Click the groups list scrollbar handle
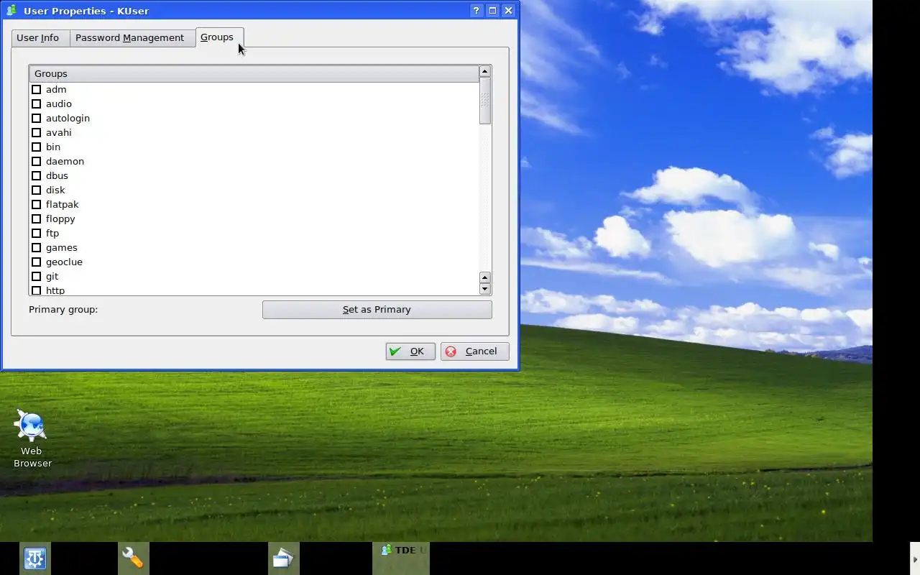The height and width of the screenshot is (575, 920). pyautogui.click(x=484, y=101)
